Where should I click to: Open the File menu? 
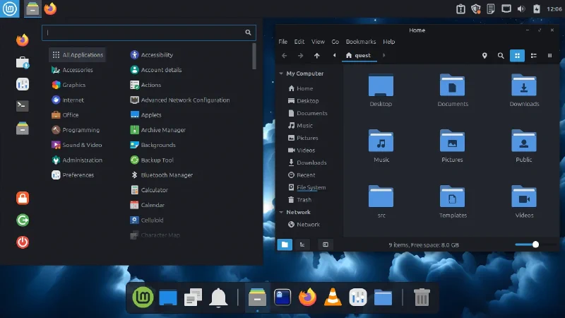pos(283,42)
